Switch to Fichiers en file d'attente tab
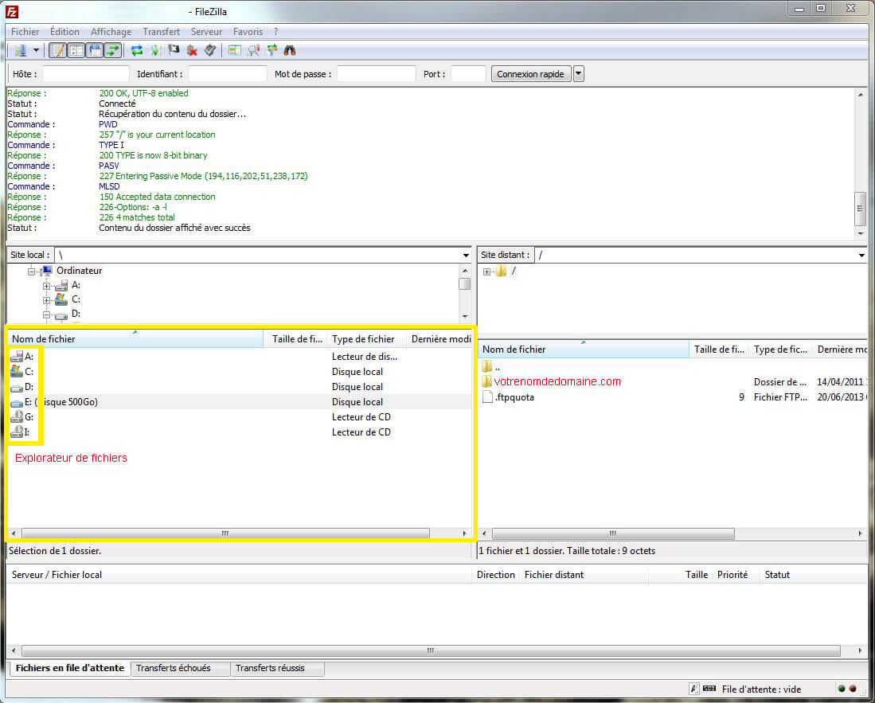Screen dimensions: 875x703 tap(70, 668)
